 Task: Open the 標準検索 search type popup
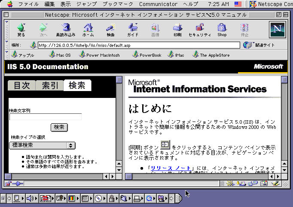point(42,145)
